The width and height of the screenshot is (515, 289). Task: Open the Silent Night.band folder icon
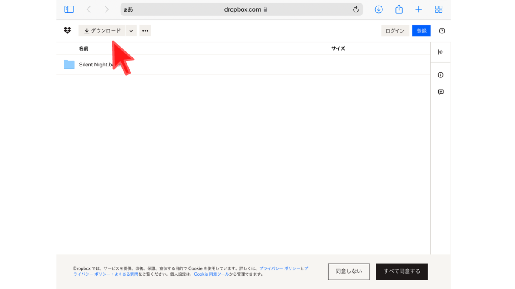(x=69, y=65)
